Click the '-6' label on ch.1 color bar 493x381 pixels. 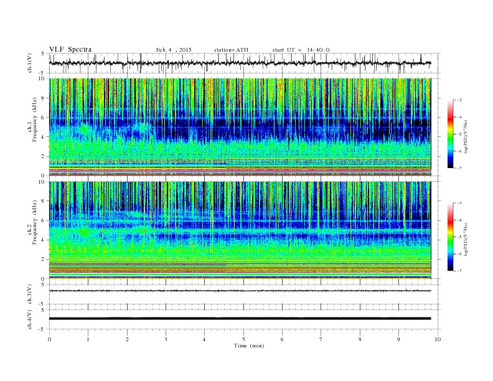[x=459, y=151]
